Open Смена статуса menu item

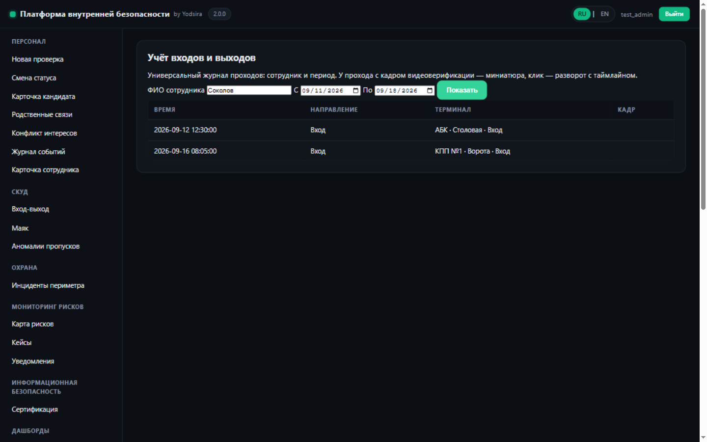click(x=34, y=78)
